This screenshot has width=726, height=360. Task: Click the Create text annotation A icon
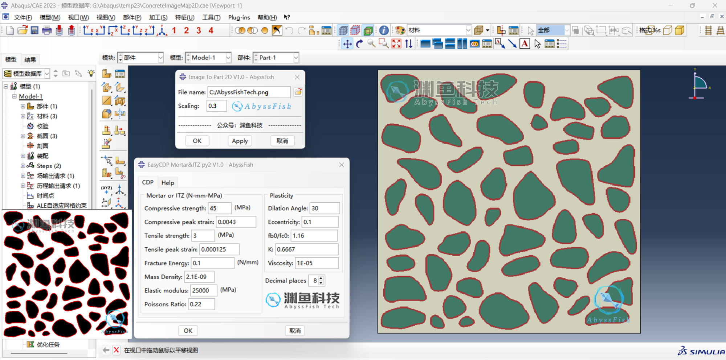(525, 44)
